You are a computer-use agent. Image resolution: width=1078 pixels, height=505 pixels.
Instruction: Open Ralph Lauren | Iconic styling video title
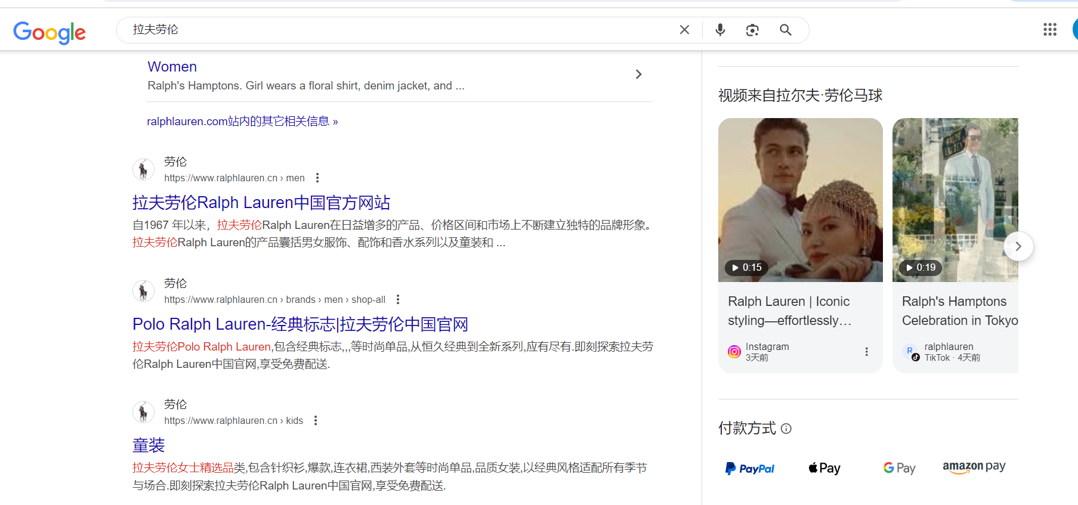(789, 311)
